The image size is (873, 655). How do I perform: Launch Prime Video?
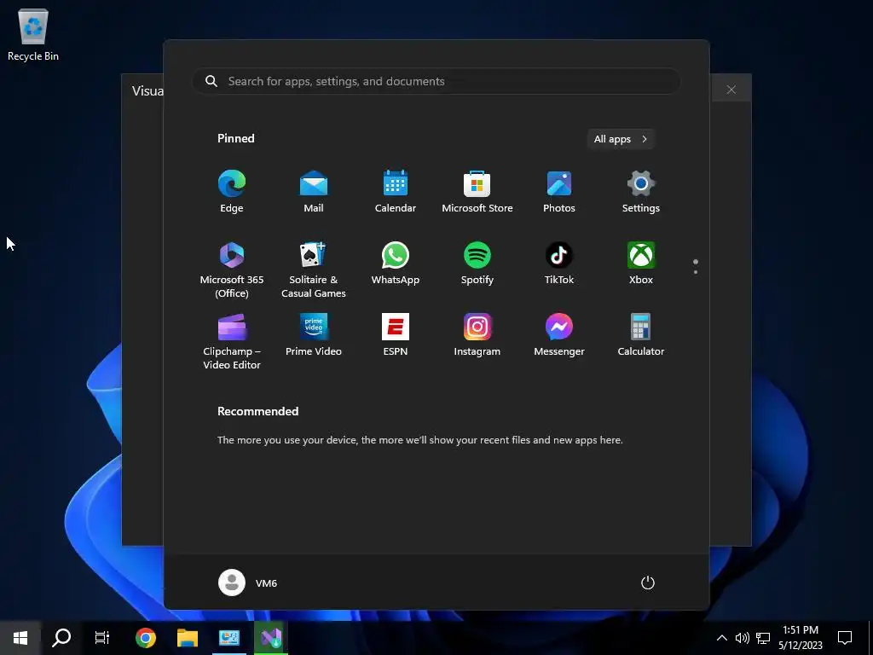(314, 334)
